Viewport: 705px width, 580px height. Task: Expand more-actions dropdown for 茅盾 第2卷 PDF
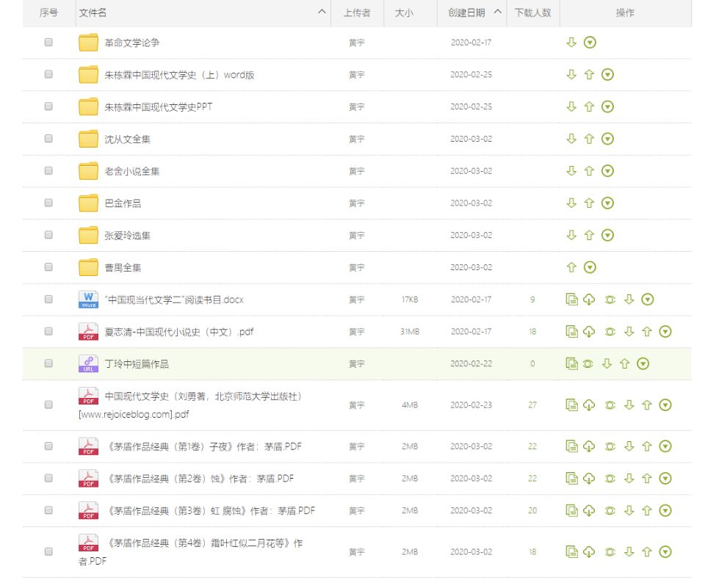point(665,479)
